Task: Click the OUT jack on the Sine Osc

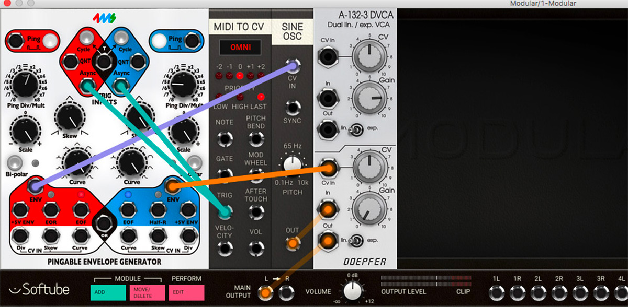Action: click(x=293, y=242)
